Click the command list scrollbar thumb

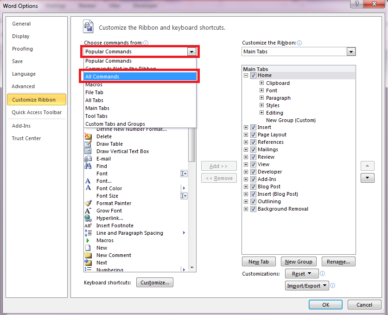[192, 145]
